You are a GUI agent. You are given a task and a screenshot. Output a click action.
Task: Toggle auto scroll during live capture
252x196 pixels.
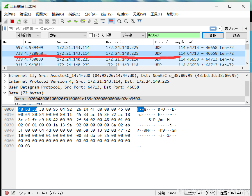tap(103, 21)
